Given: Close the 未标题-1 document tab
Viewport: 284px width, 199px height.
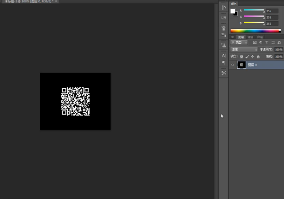Looking at the screenshot, I should tap(56, 1).
